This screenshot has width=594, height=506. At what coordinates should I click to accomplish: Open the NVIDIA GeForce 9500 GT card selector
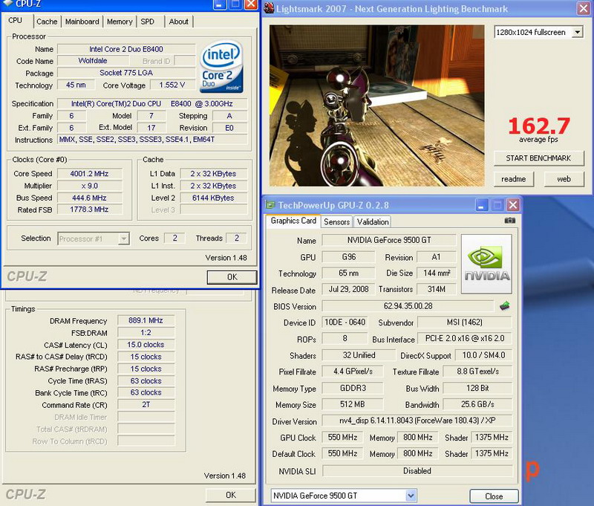411,496
